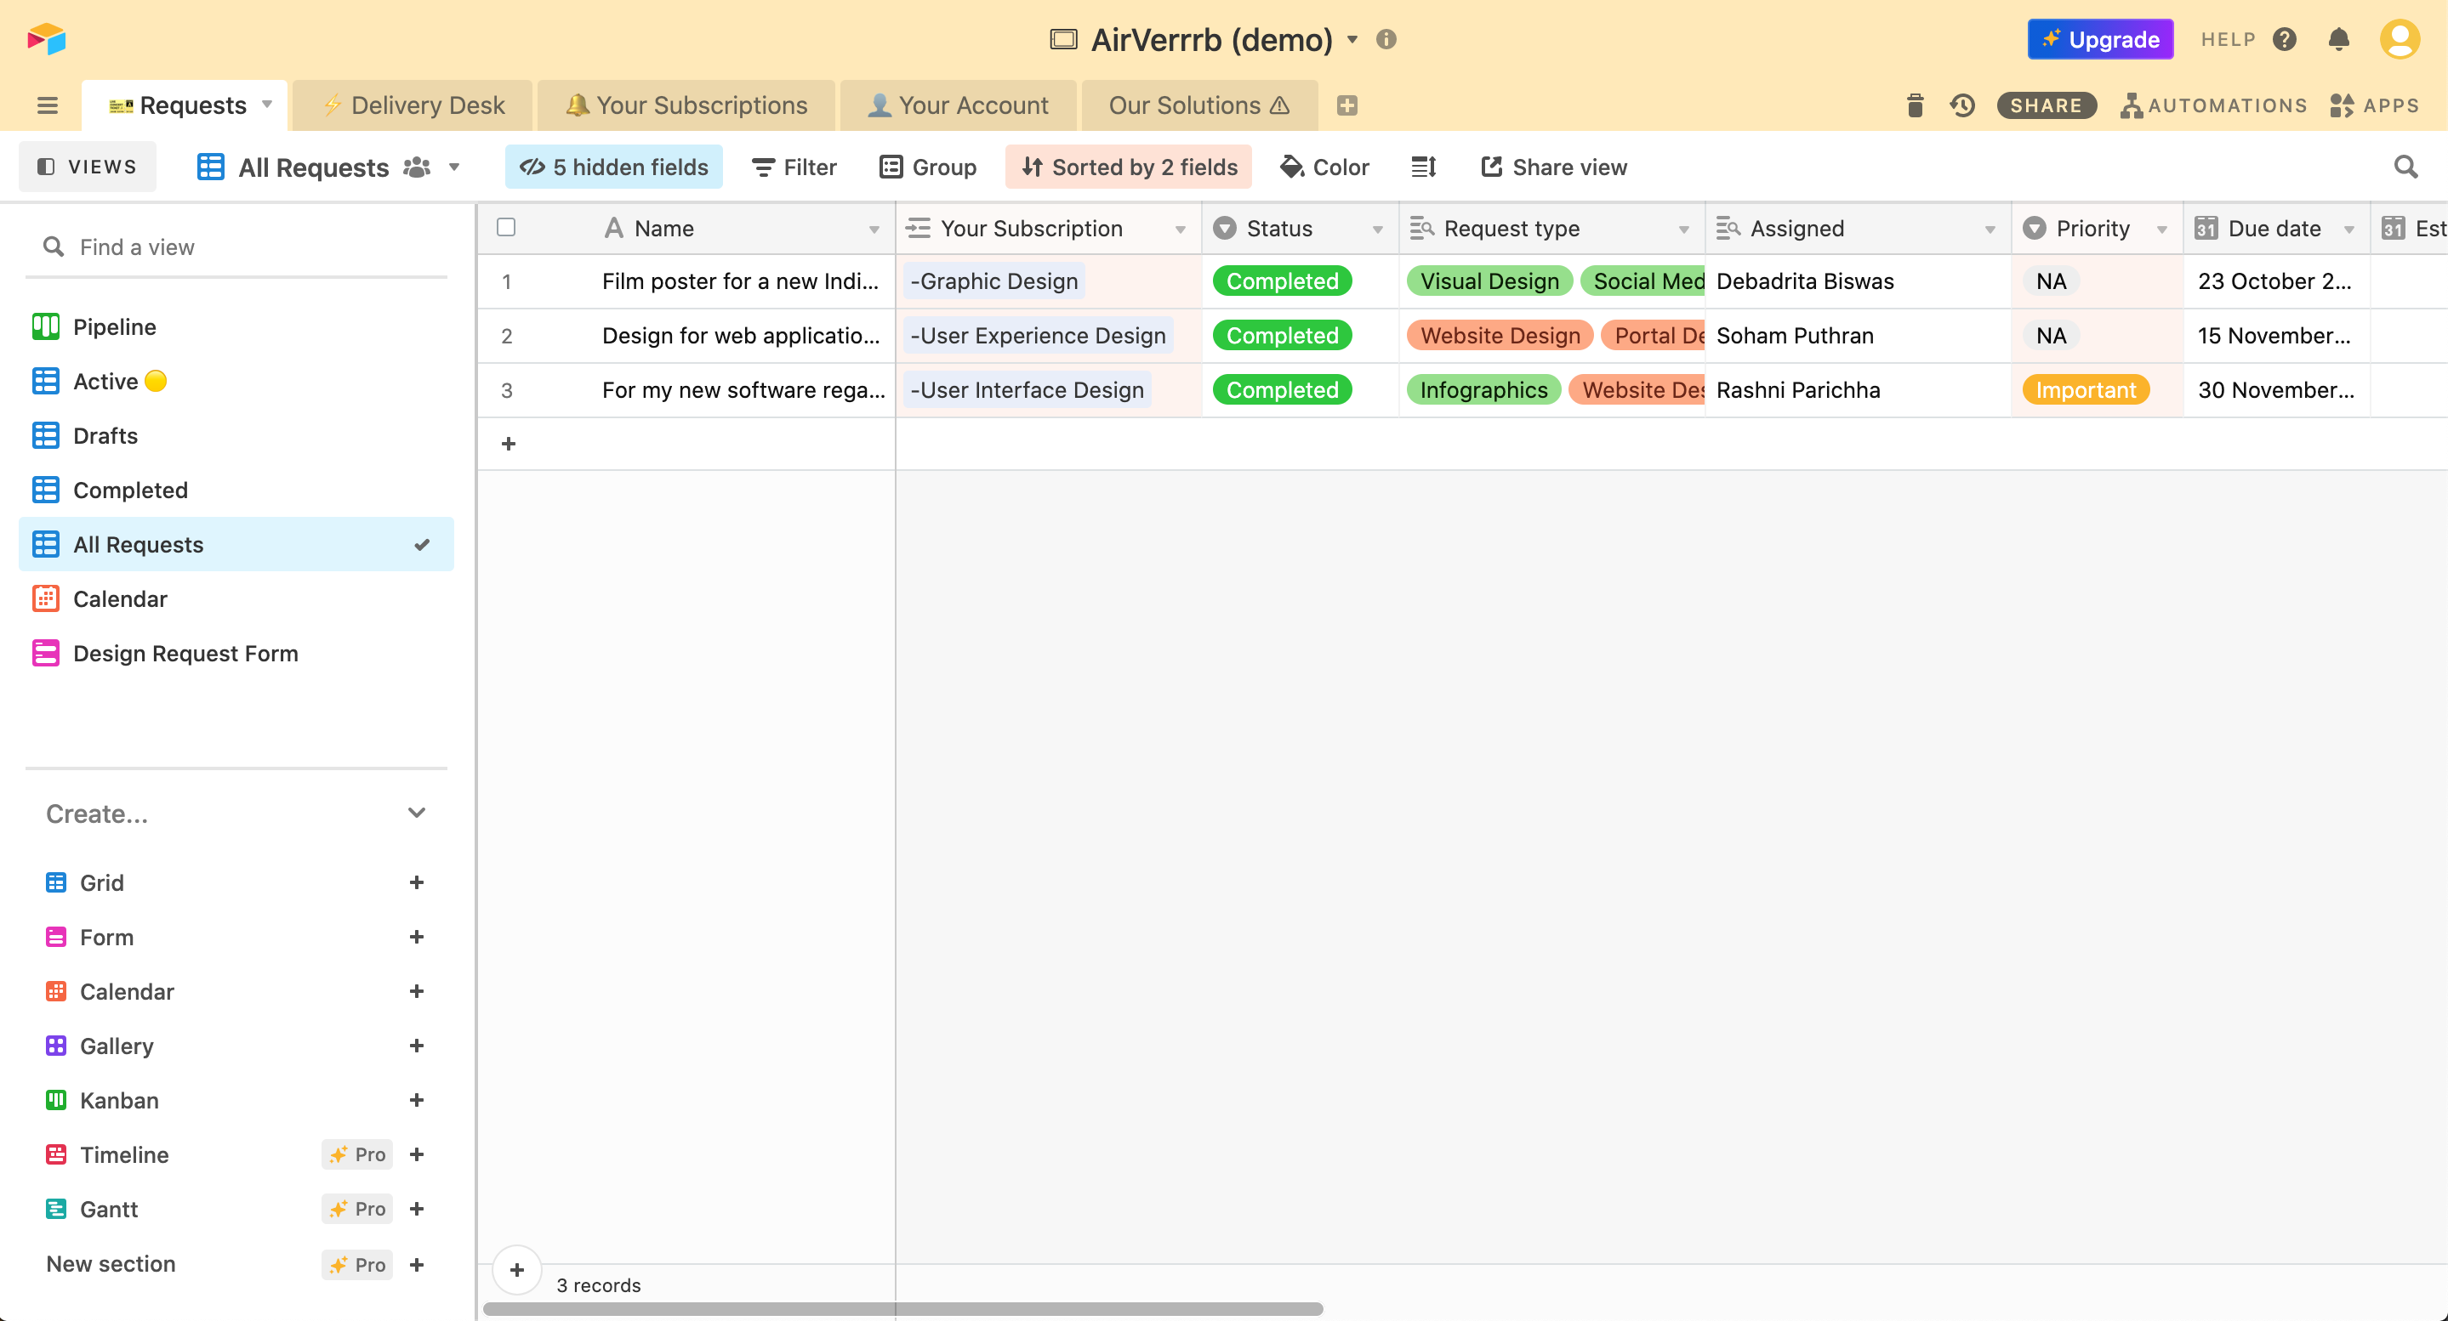The height and width of the screenshot is (1321, 2448).
Task: Open the Color options
Action: pos(1324,167)
